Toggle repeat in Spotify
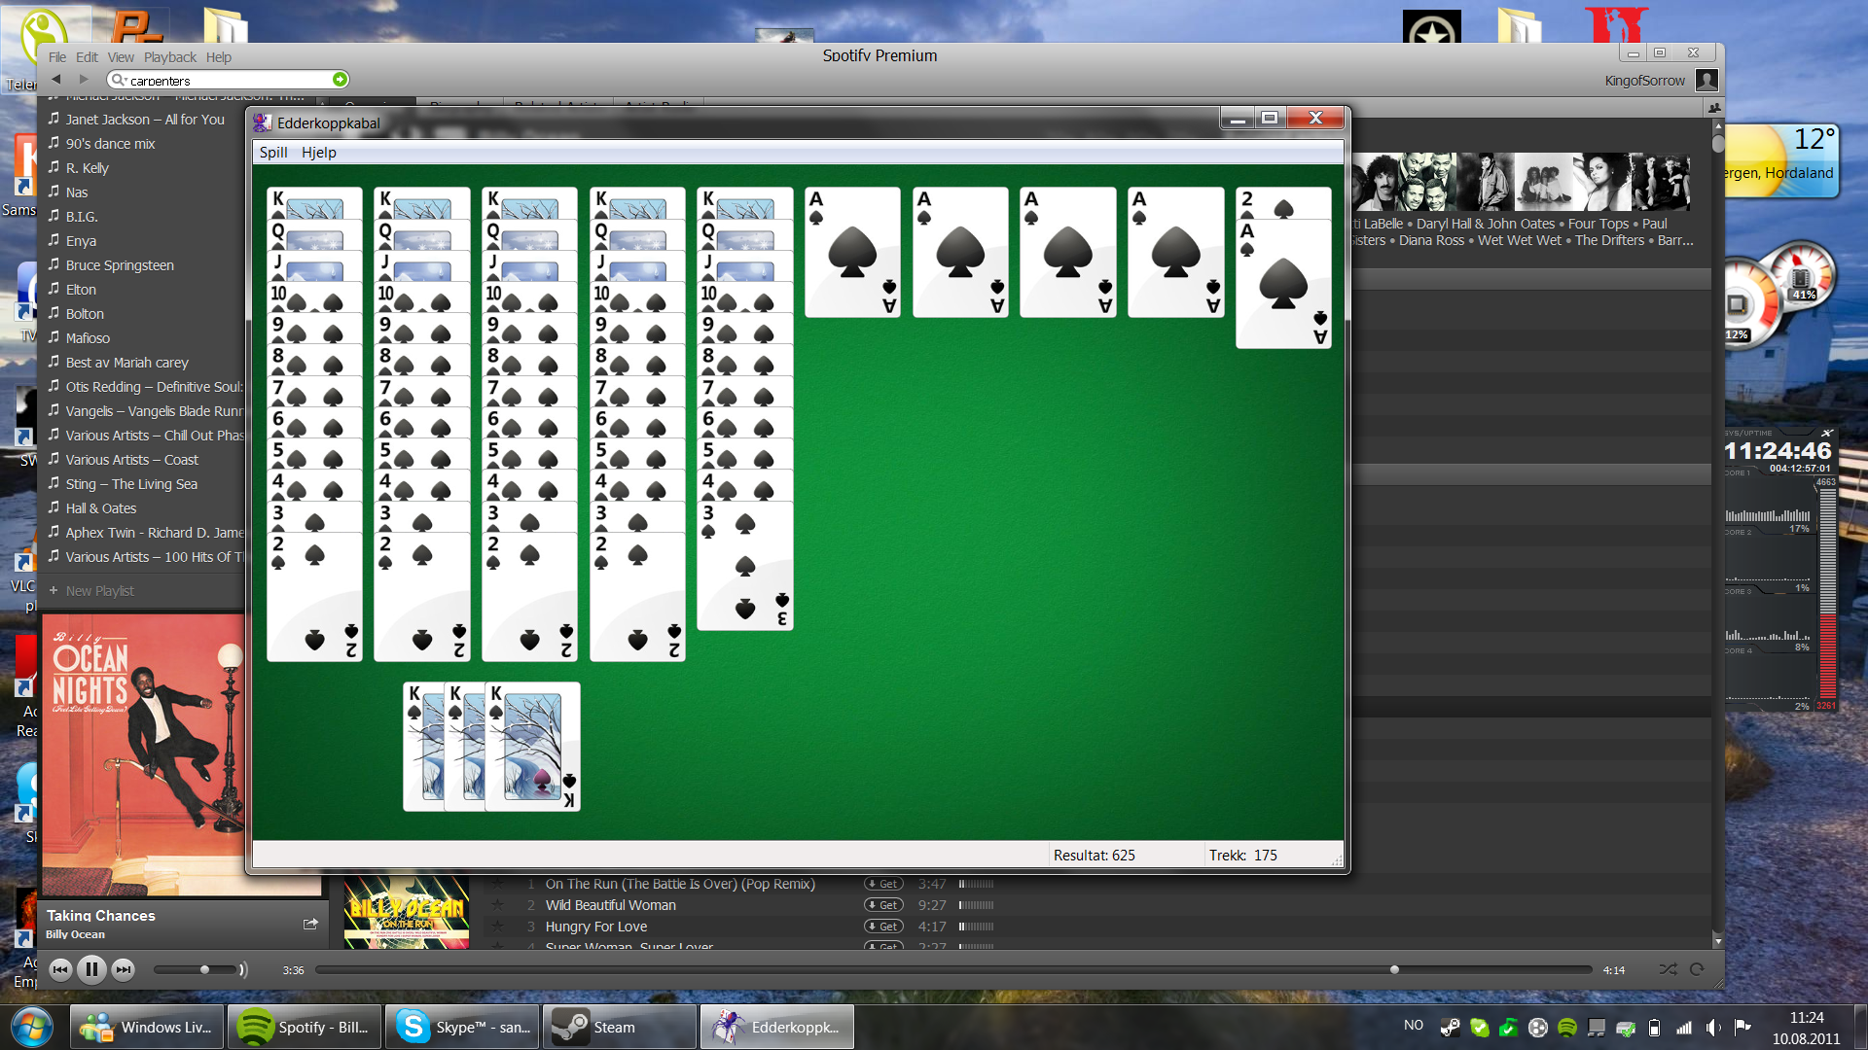Image resolution: width=1868 pixels, height=1050 pixels. click(x=1697, y=969)
